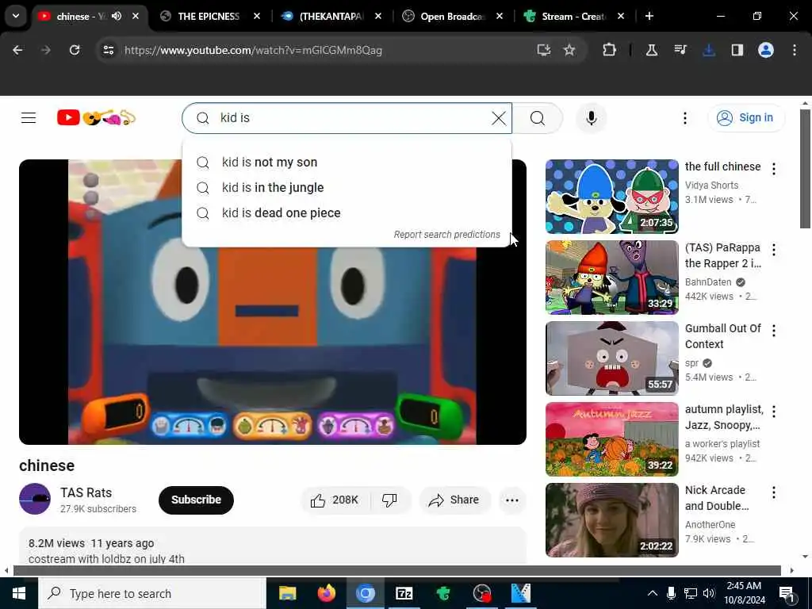Open BahnDaten channel name

click(708, 282)
